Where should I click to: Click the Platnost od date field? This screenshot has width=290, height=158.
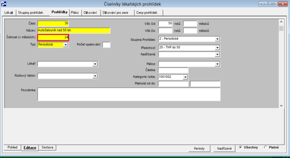173,84
